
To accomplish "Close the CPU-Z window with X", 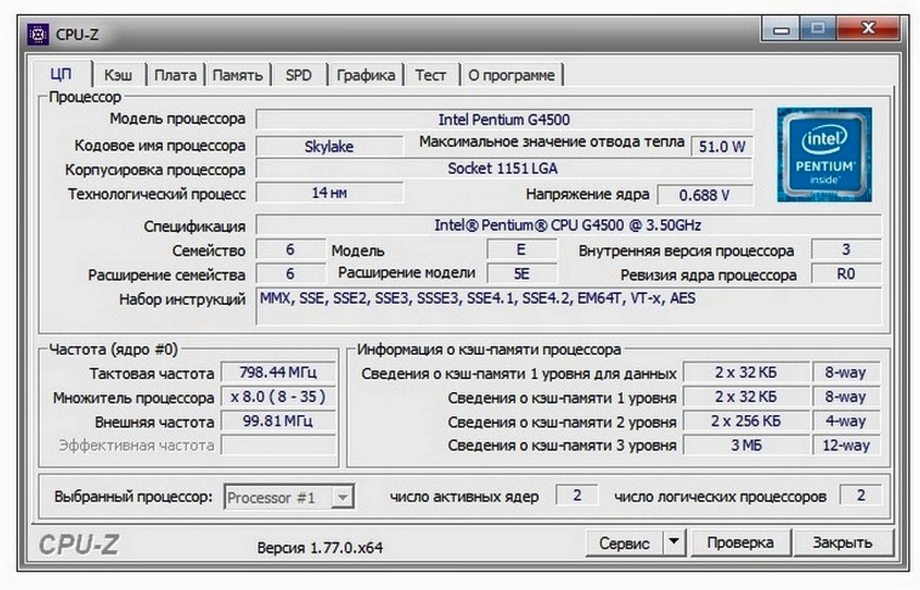I will coord(868,28).
